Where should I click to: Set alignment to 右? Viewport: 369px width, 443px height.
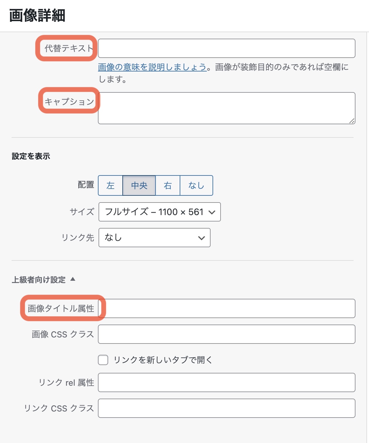pyautogui.click(x=168, y=185)
